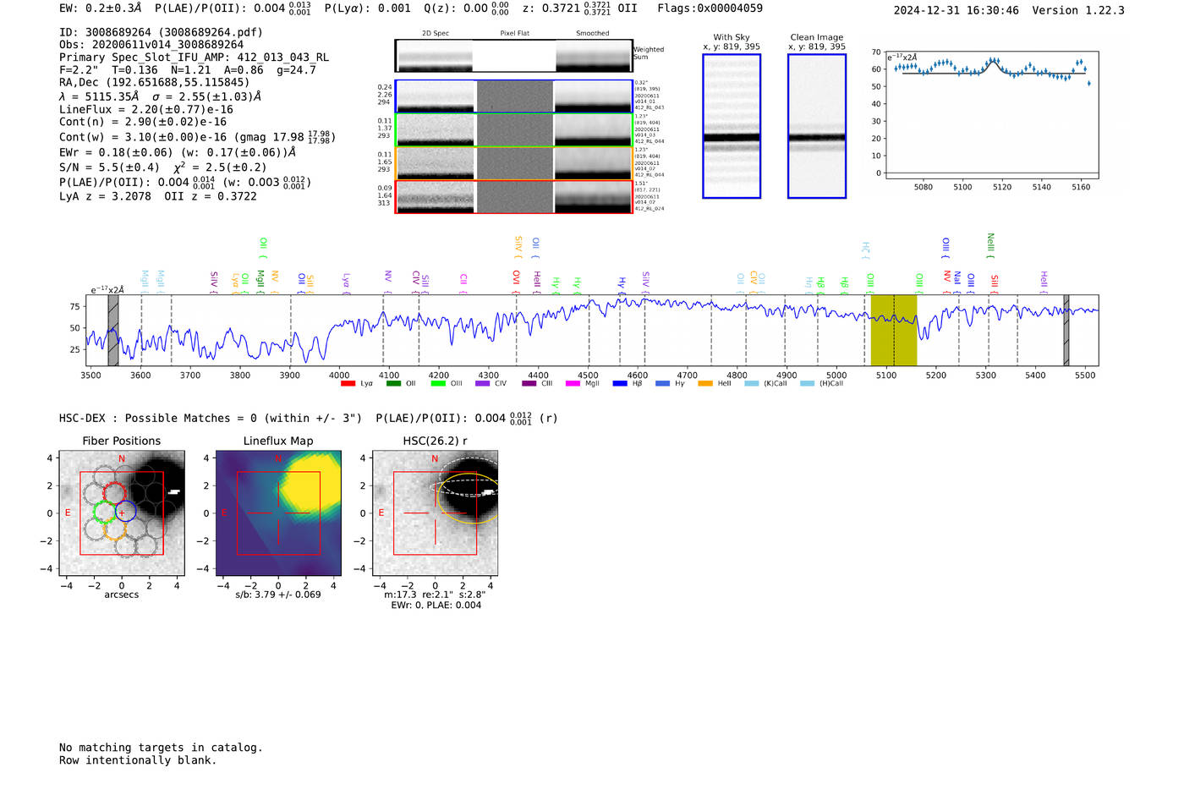This screenshot has width=1184, height=806.
Task: Open the Clean Image cutout
Action: point(817,126)
